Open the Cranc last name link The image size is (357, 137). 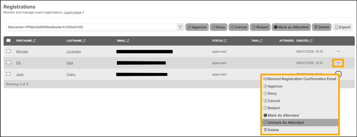(x=71, y=74)
